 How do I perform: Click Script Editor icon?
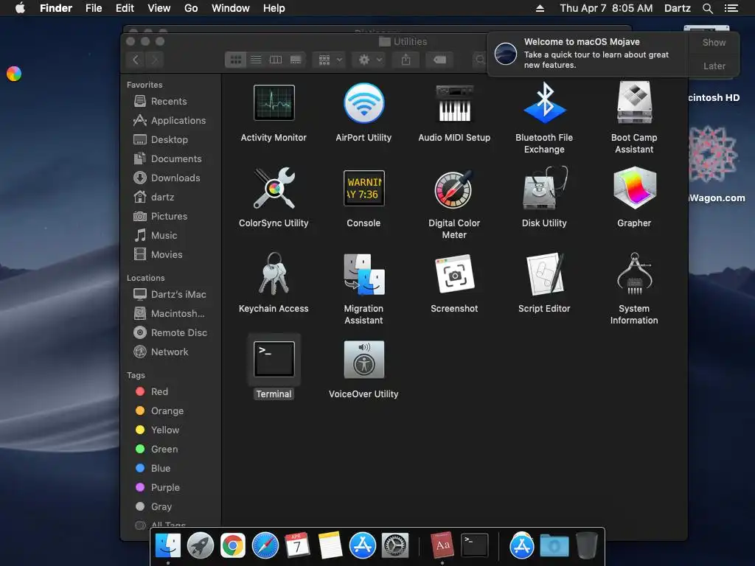coord(545,273)
